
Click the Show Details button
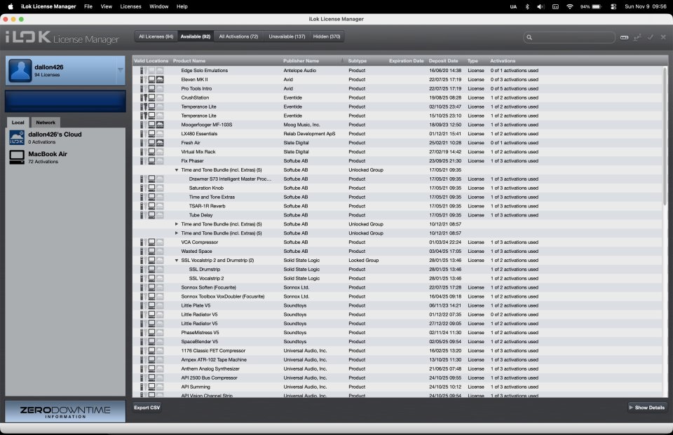tap(646, 406)
